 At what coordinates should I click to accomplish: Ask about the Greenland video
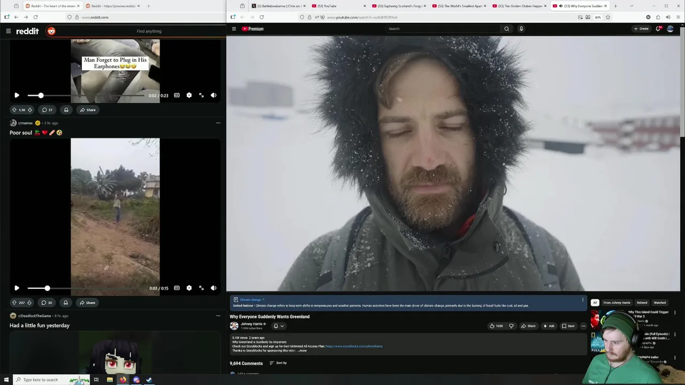(549, 326)
